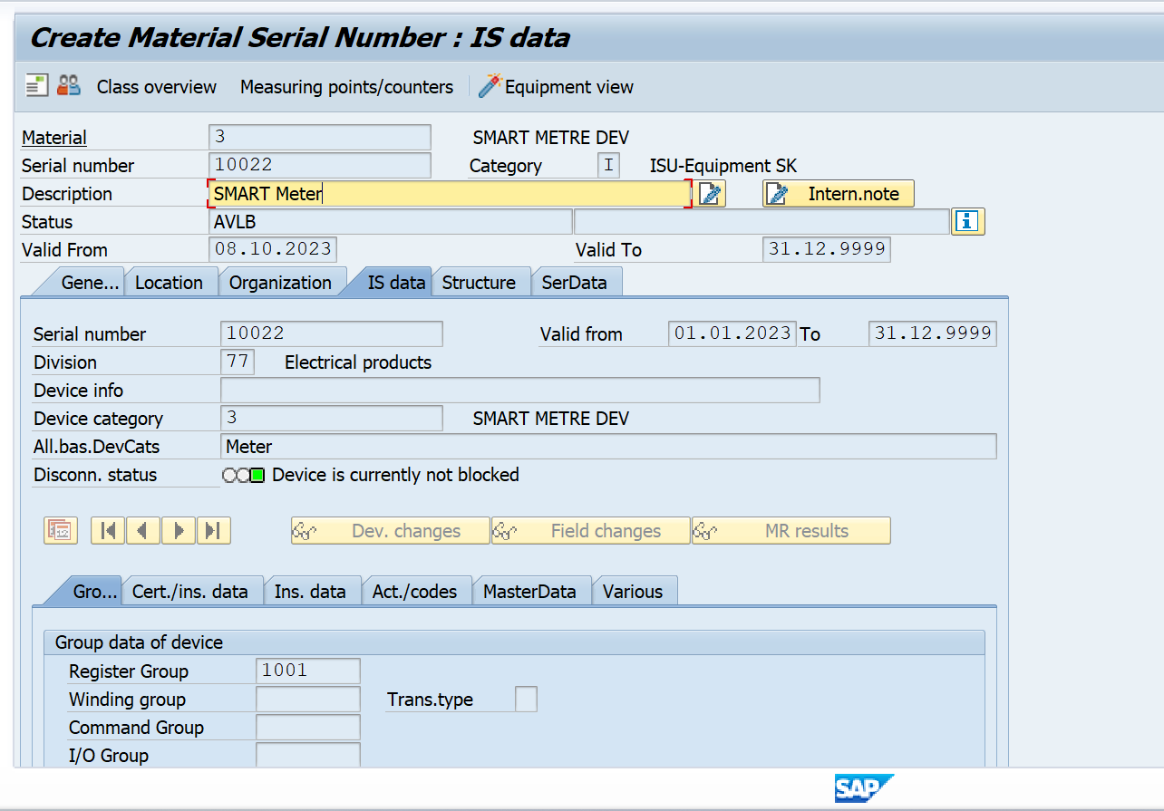Open the Ins. data tab

pyautogui.click(x=312, y=592)
